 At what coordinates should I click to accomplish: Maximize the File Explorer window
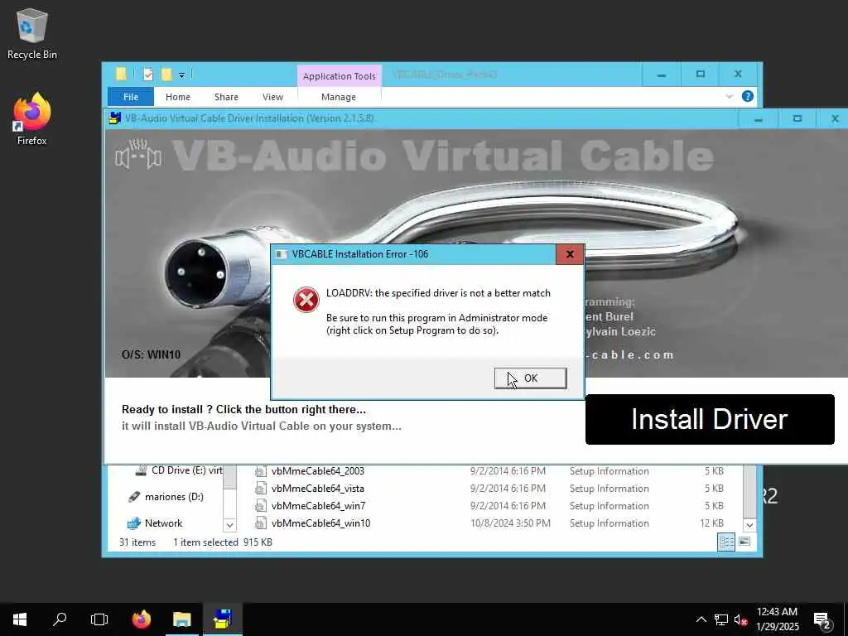[x=700, y=75]
